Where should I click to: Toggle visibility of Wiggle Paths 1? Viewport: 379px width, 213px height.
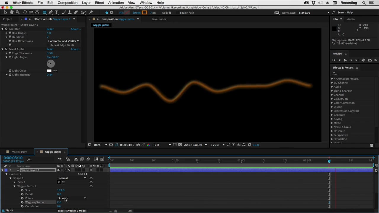91,186
